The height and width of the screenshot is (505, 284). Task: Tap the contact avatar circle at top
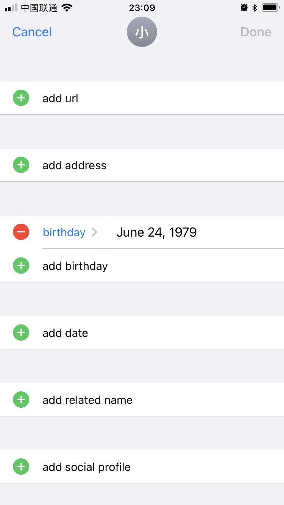[x=142, y=32]
